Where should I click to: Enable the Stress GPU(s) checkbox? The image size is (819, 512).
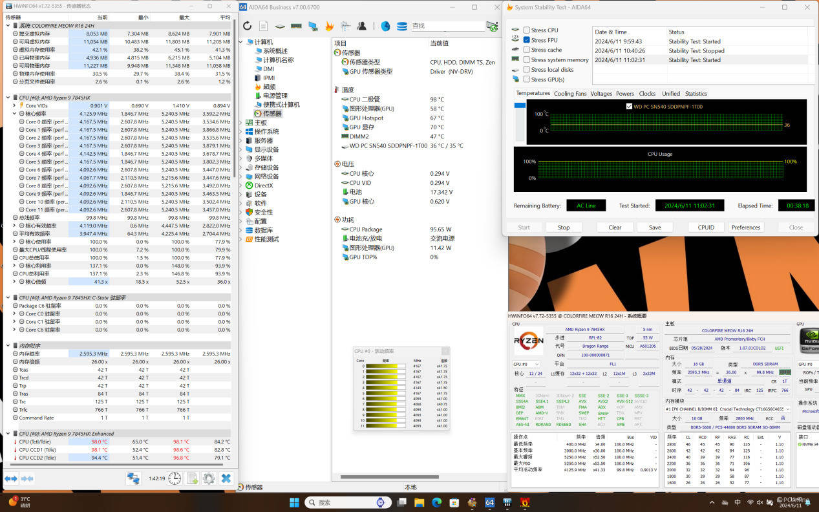526,80
